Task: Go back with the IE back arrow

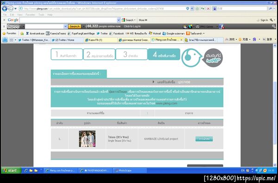Action: pyautogui.click(x=5, y=8)
